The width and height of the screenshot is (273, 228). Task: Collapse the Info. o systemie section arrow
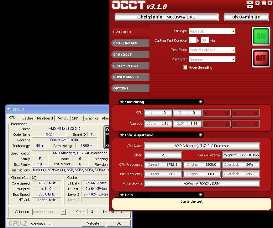[201, 135]
